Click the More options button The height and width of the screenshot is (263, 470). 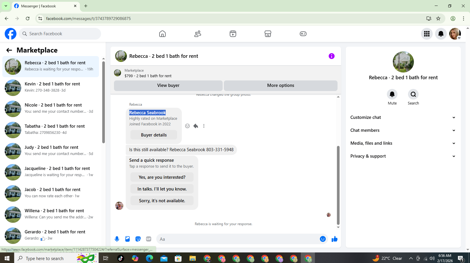click(x=281, y=85)
